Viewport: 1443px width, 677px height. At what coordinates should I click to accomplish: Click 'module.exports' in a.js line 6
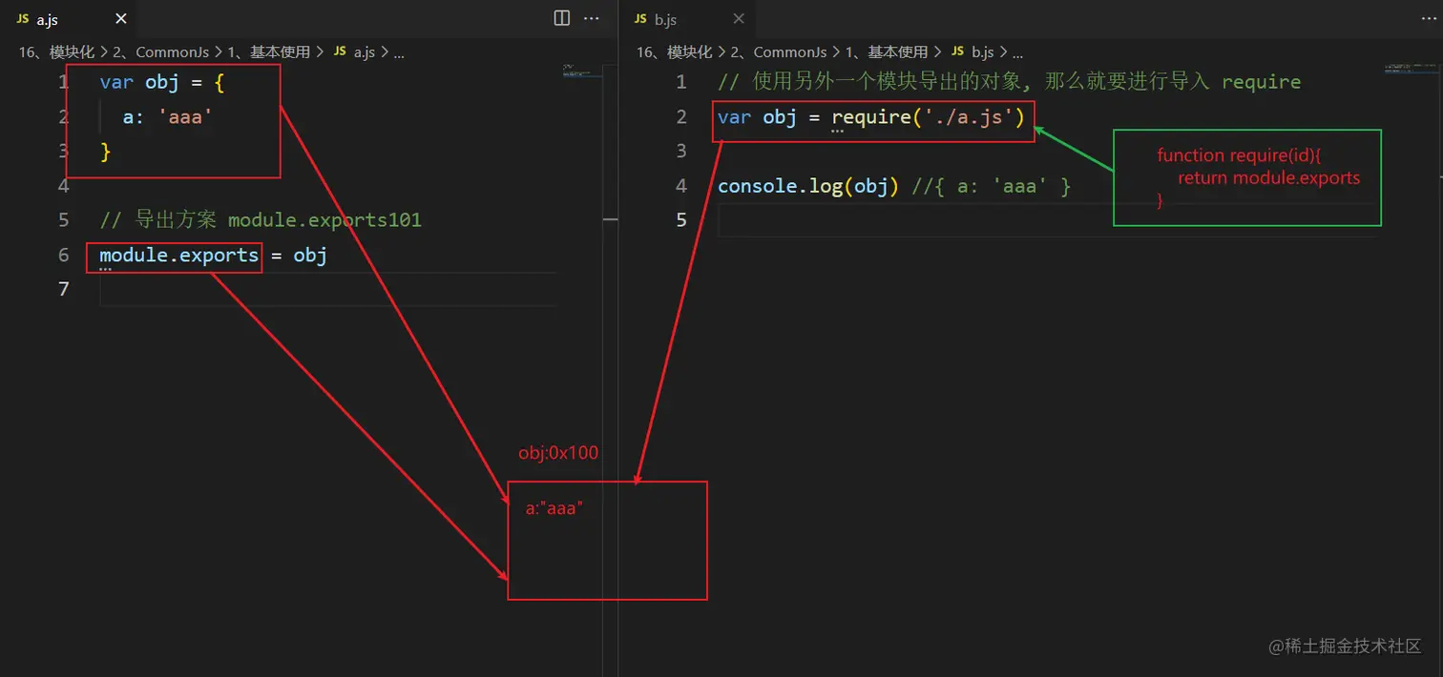178,256
